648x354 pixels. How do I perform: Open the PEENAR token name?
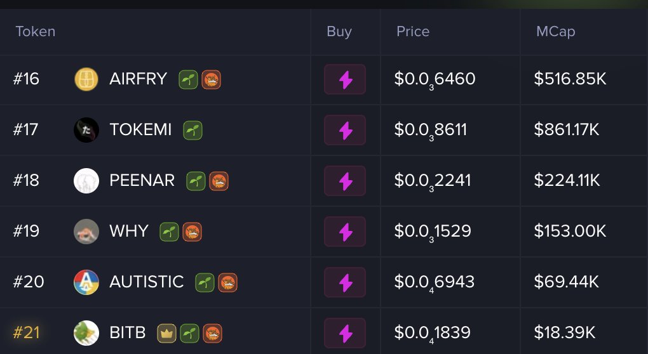pyautogui.click(x=142, y=180)
